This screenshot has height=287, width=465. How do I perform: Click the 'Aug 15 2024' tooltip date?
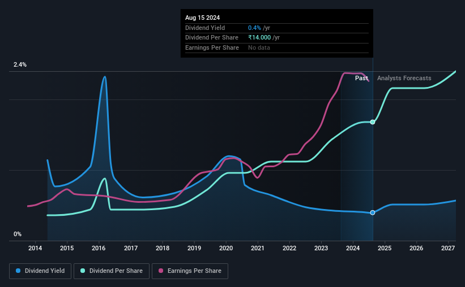coord(202,18)
